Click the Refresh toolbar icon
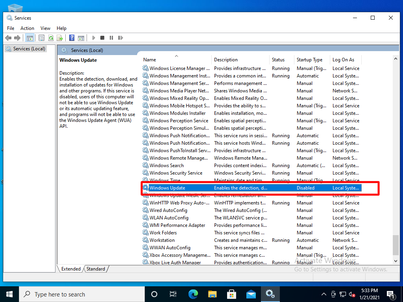This screenshot has height=302, width=403. pyautogui.click(x=51, y=38)
